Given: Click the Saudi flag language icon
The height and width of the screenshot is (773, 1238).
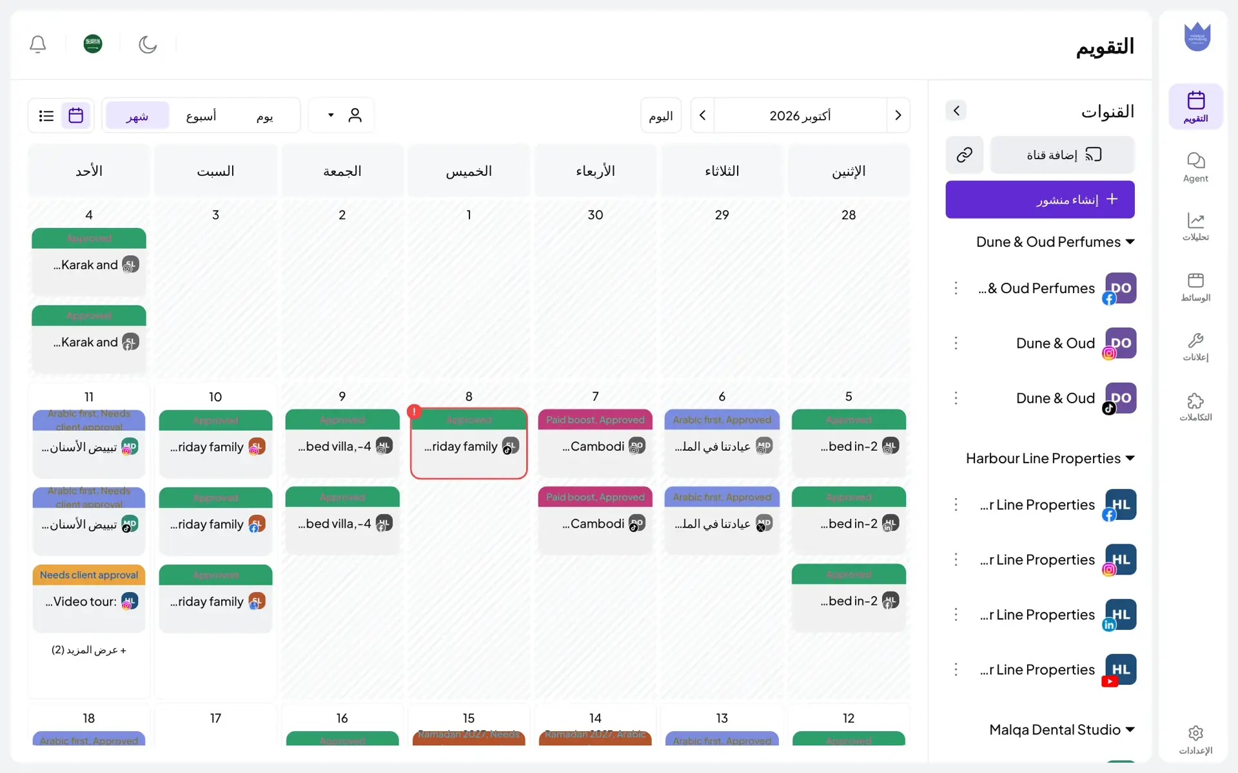Looking at the screenshot, I should (x=93, y=44).
